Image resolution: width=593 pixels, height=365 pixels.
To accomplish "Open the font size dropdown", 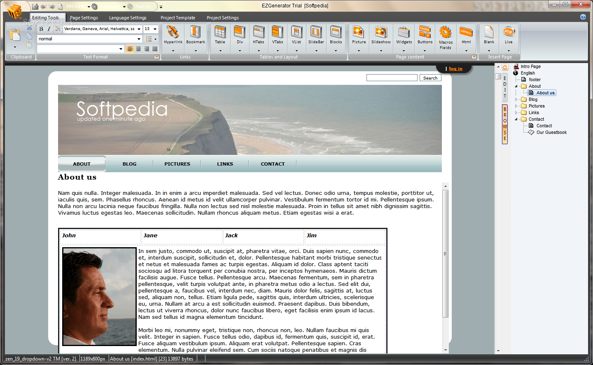I will (x=155, y=29).
